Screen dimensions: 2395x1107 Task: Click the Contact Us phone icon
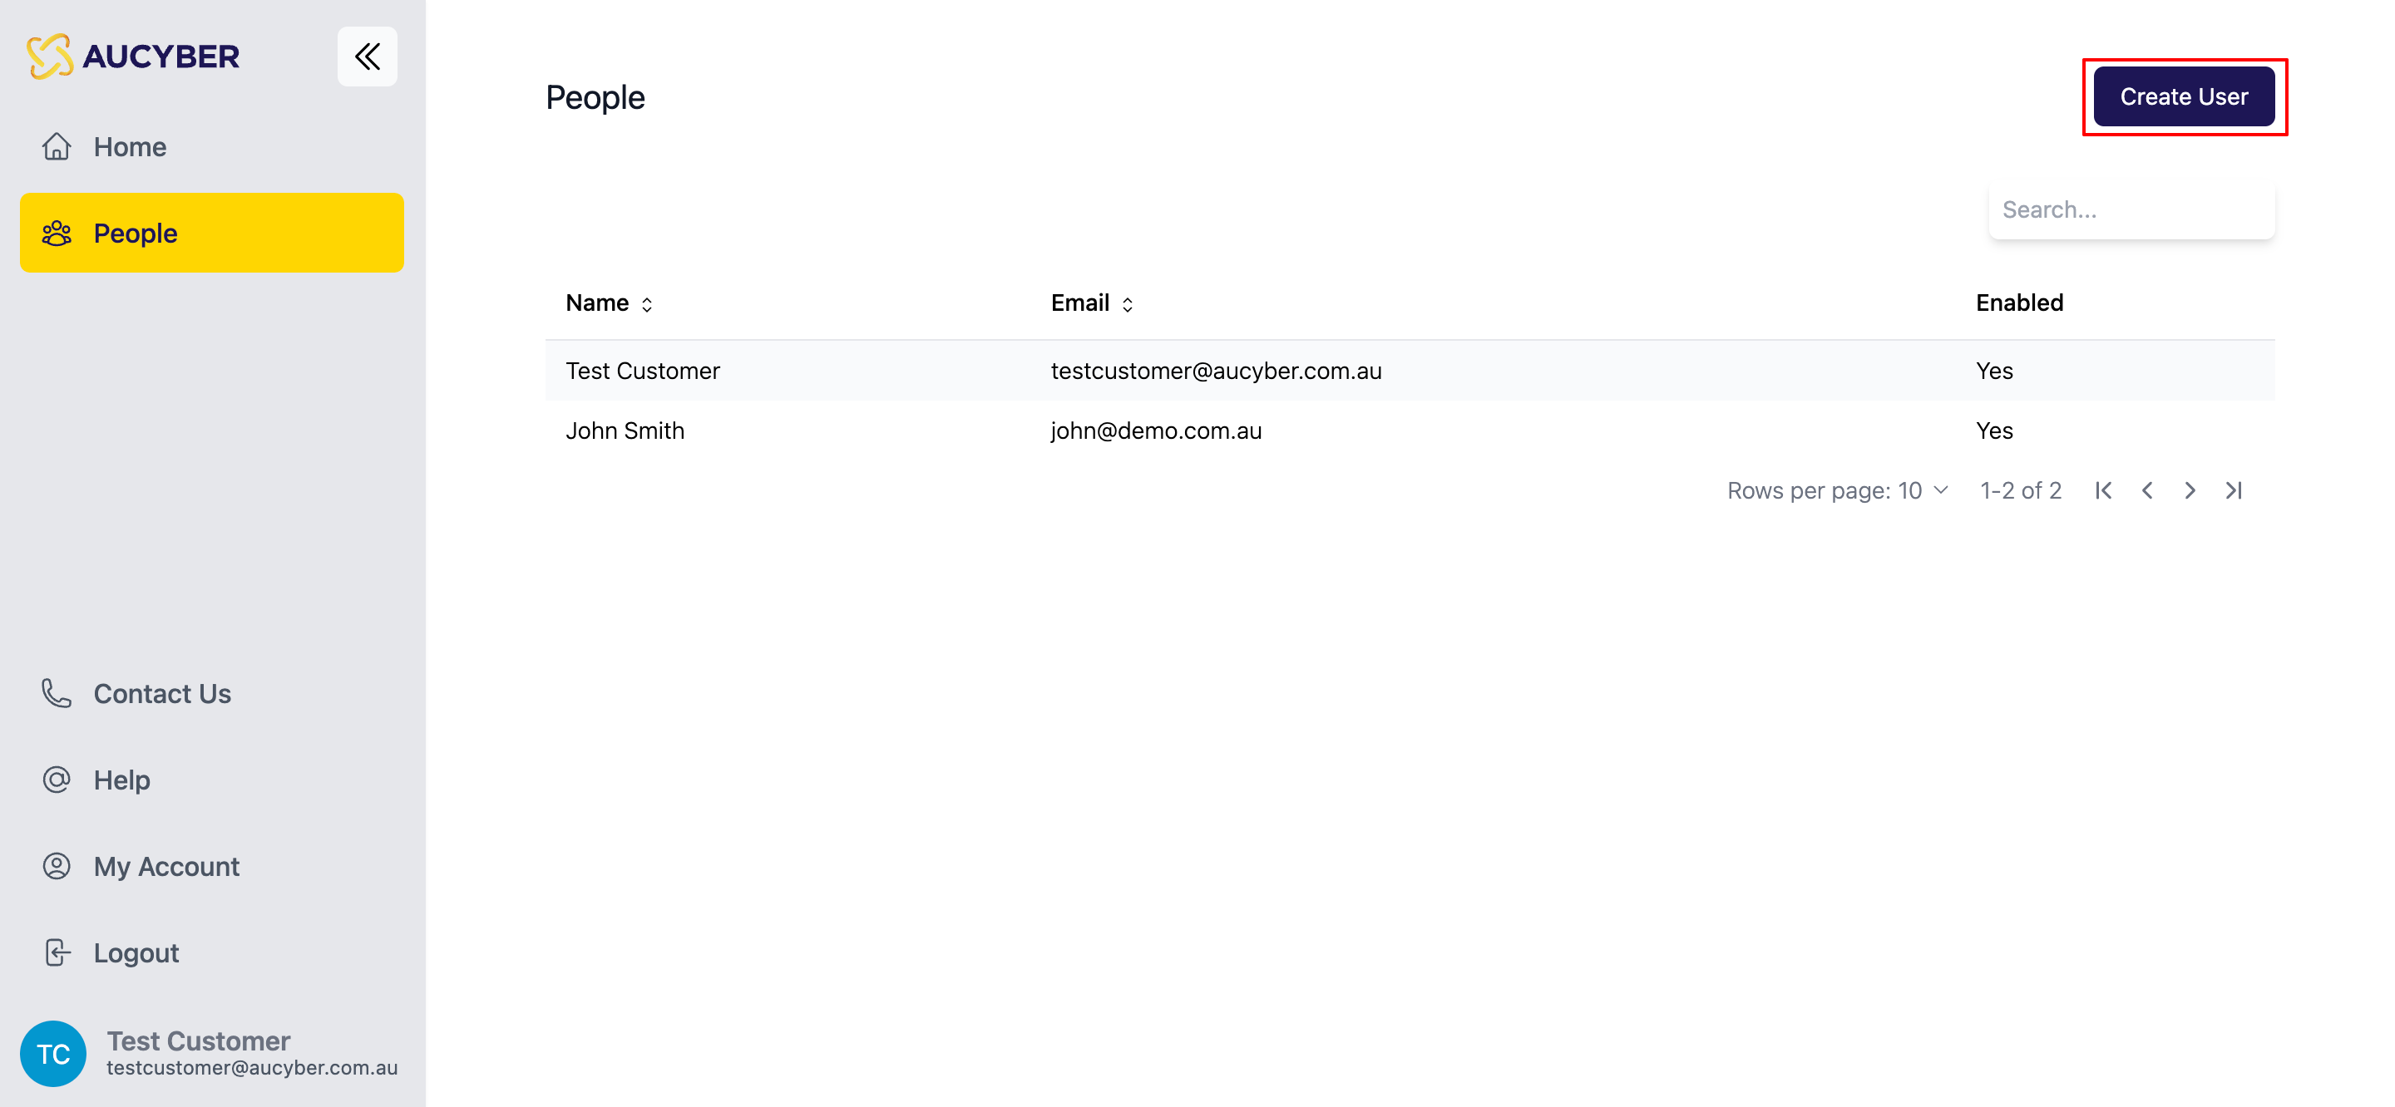(x=57, y=693)
